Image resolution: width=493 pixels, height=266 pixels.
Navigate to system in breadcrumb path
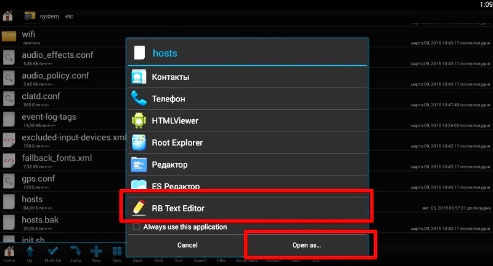tap(49, 17)
